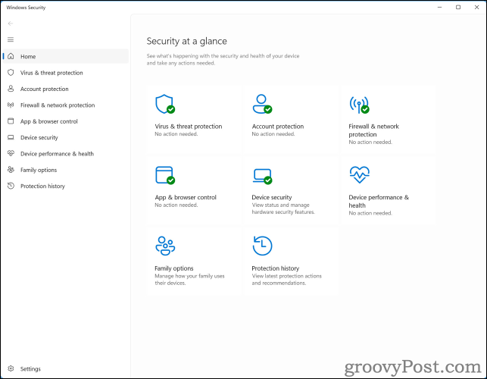Click the heart monitor icon in sidebar
This screenshot has width=487, height=379.
pos(11,153)
